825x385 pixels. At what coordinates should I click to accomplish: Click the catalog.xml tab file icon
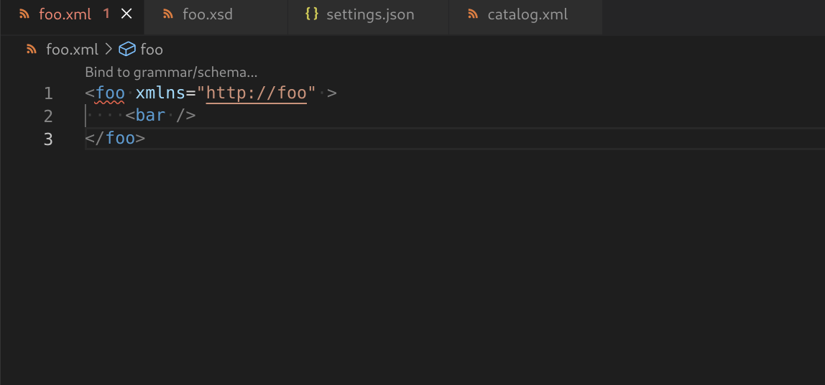pos(473,14)
